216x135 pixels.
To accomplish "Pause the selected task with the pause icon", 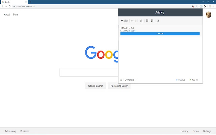I will 136,21.
